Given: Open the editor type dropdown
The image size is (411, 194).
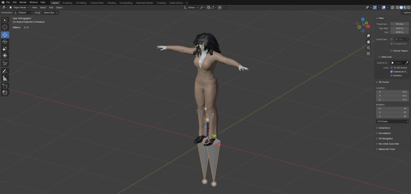Looking at the screenshot, I should tap(4, 8).
